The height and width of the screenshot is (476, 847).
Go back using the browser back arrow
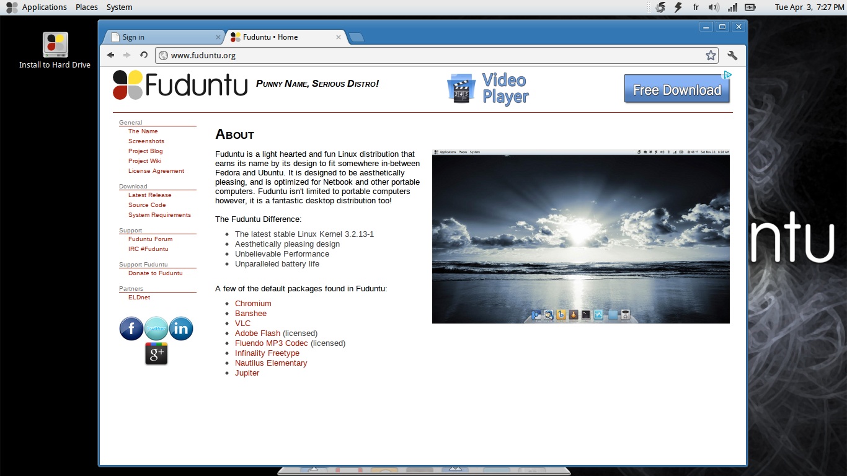(x=110, y=55)
